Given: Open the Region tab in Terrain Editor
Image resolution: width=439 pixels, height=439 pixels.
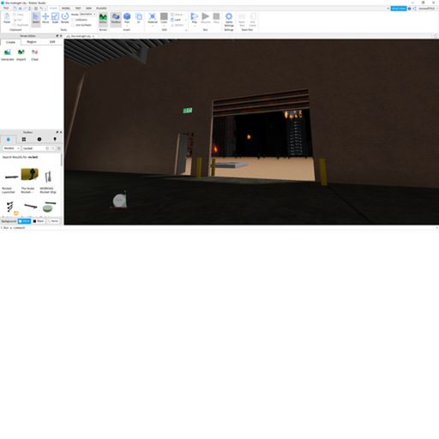Looking at the screenshot, I should pyautogui.click(x=32, y=42).
